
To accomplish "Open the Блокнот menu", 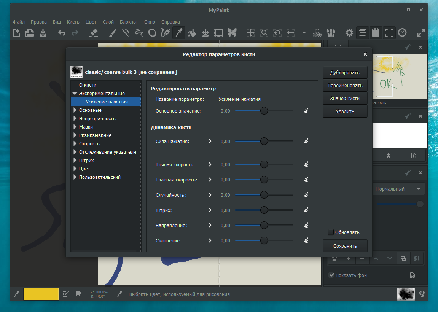I will click(129, 22).
